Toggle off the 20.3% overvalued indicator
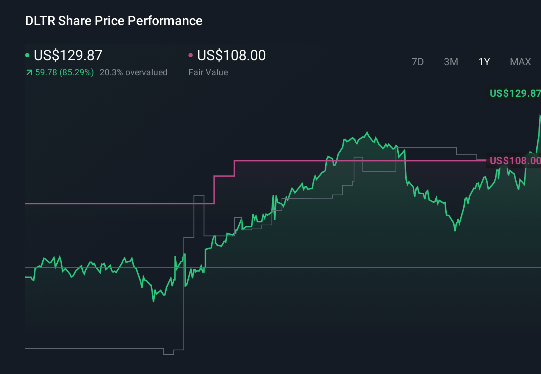Image resolution: width=541 pixels, height=374 pixels. click(134, 72)
